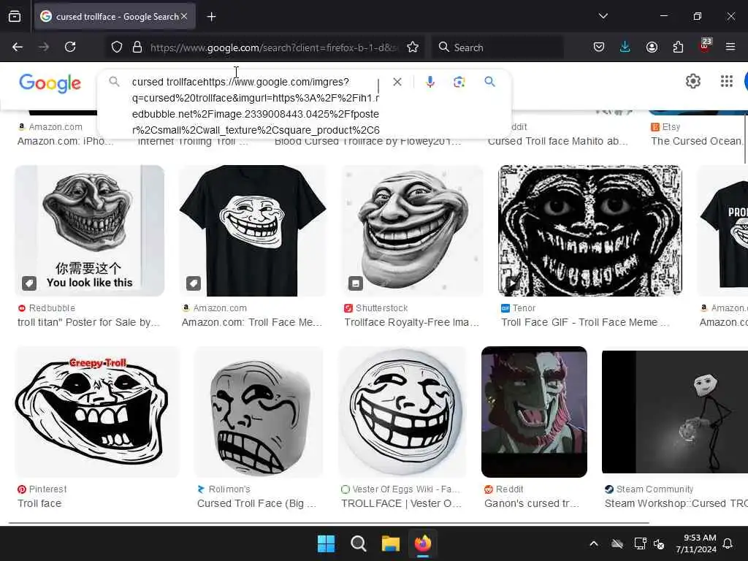Go back to previous page
Image resolution: width=748 pixels, height=561 pixels.
point(18,47)
